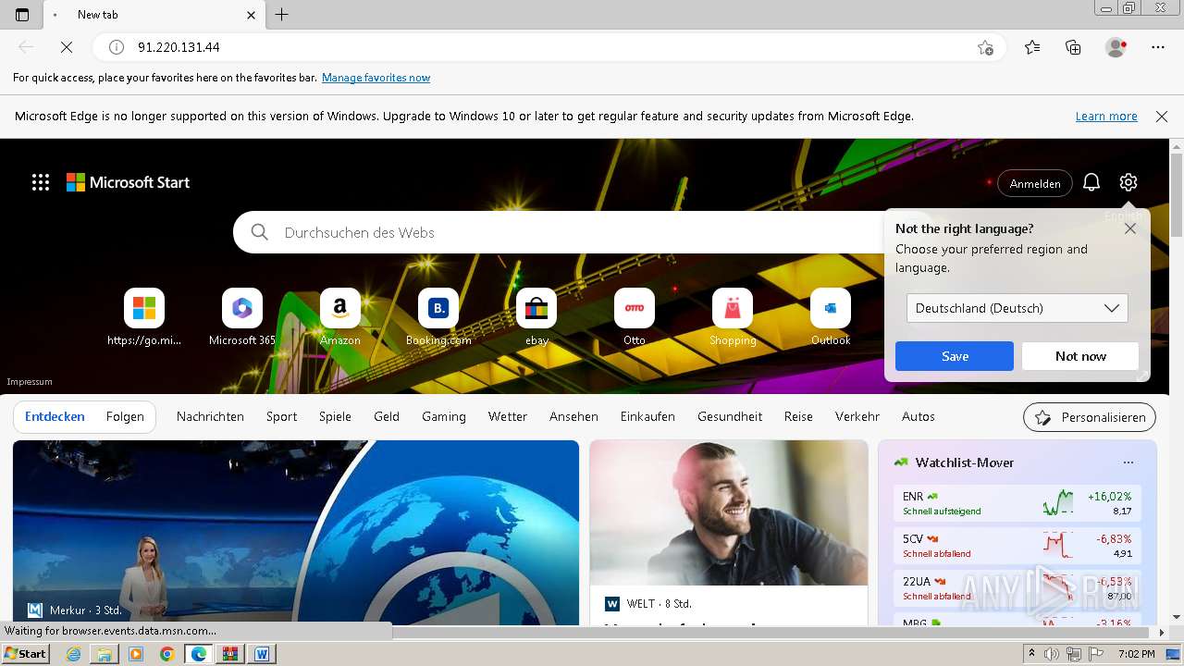1184x666 pixels.
Task: Show hidden system tray icons
Action: 1032,653
